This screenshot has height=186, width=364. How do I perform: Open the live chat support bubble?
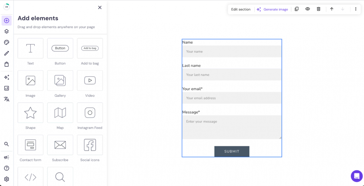click(x=356, y=176)
